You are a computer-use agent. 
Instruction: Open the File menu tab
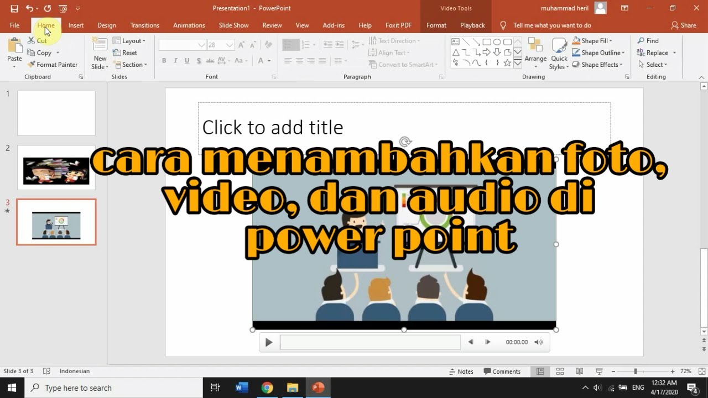click(x=14, y=25)
